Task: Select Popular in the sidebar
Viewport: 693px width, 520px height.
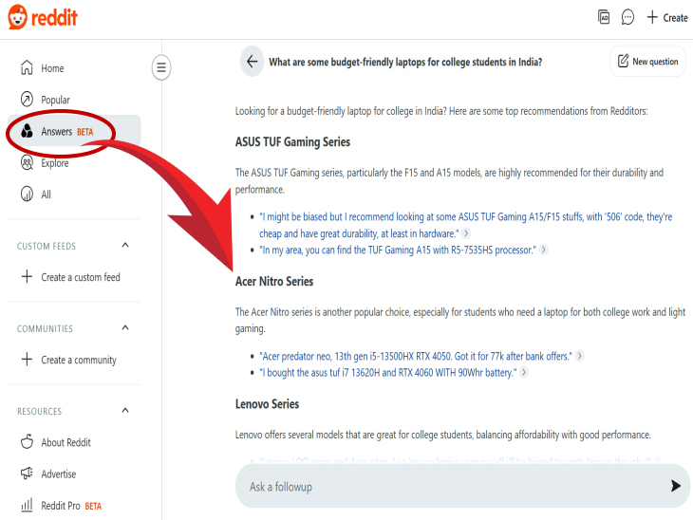Action: pyautogui.click(x=55, y=100)
